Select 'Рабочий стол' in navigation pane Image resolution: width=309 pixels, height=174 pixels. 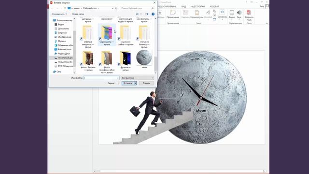[63, 49]
